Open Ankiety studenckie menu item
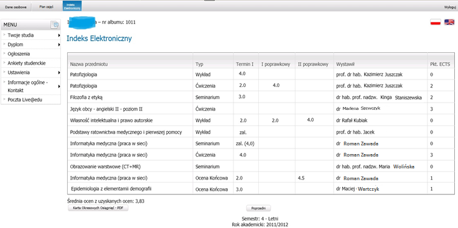The height and width of the screenshot is (228, 458). click(27, 63)
